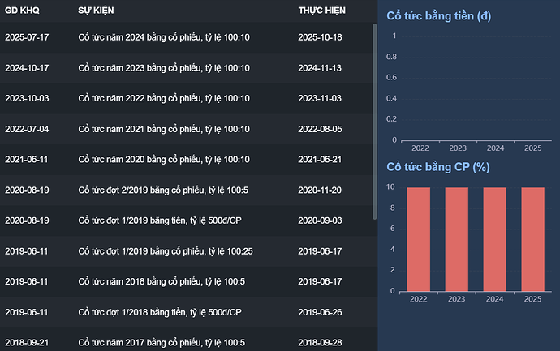Click the 2022 bar in stock dividend chart

(x=420, y=239)
